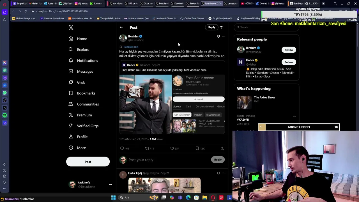The width and height of the screenshot is (359, 202).
Task: Click browser forward arrow
Action: [20, 11]
